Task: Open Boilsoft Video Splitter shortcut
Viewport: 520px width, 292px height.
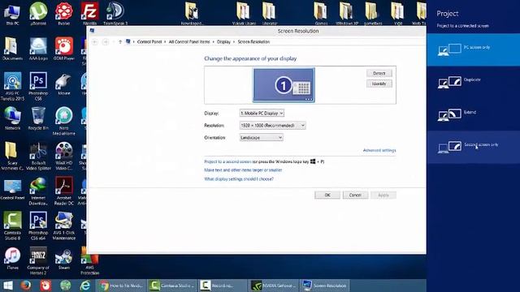Action: tap(38, 157)
